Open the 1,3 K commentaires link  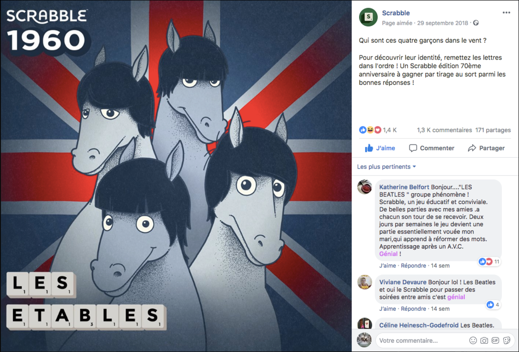(444, 130)
